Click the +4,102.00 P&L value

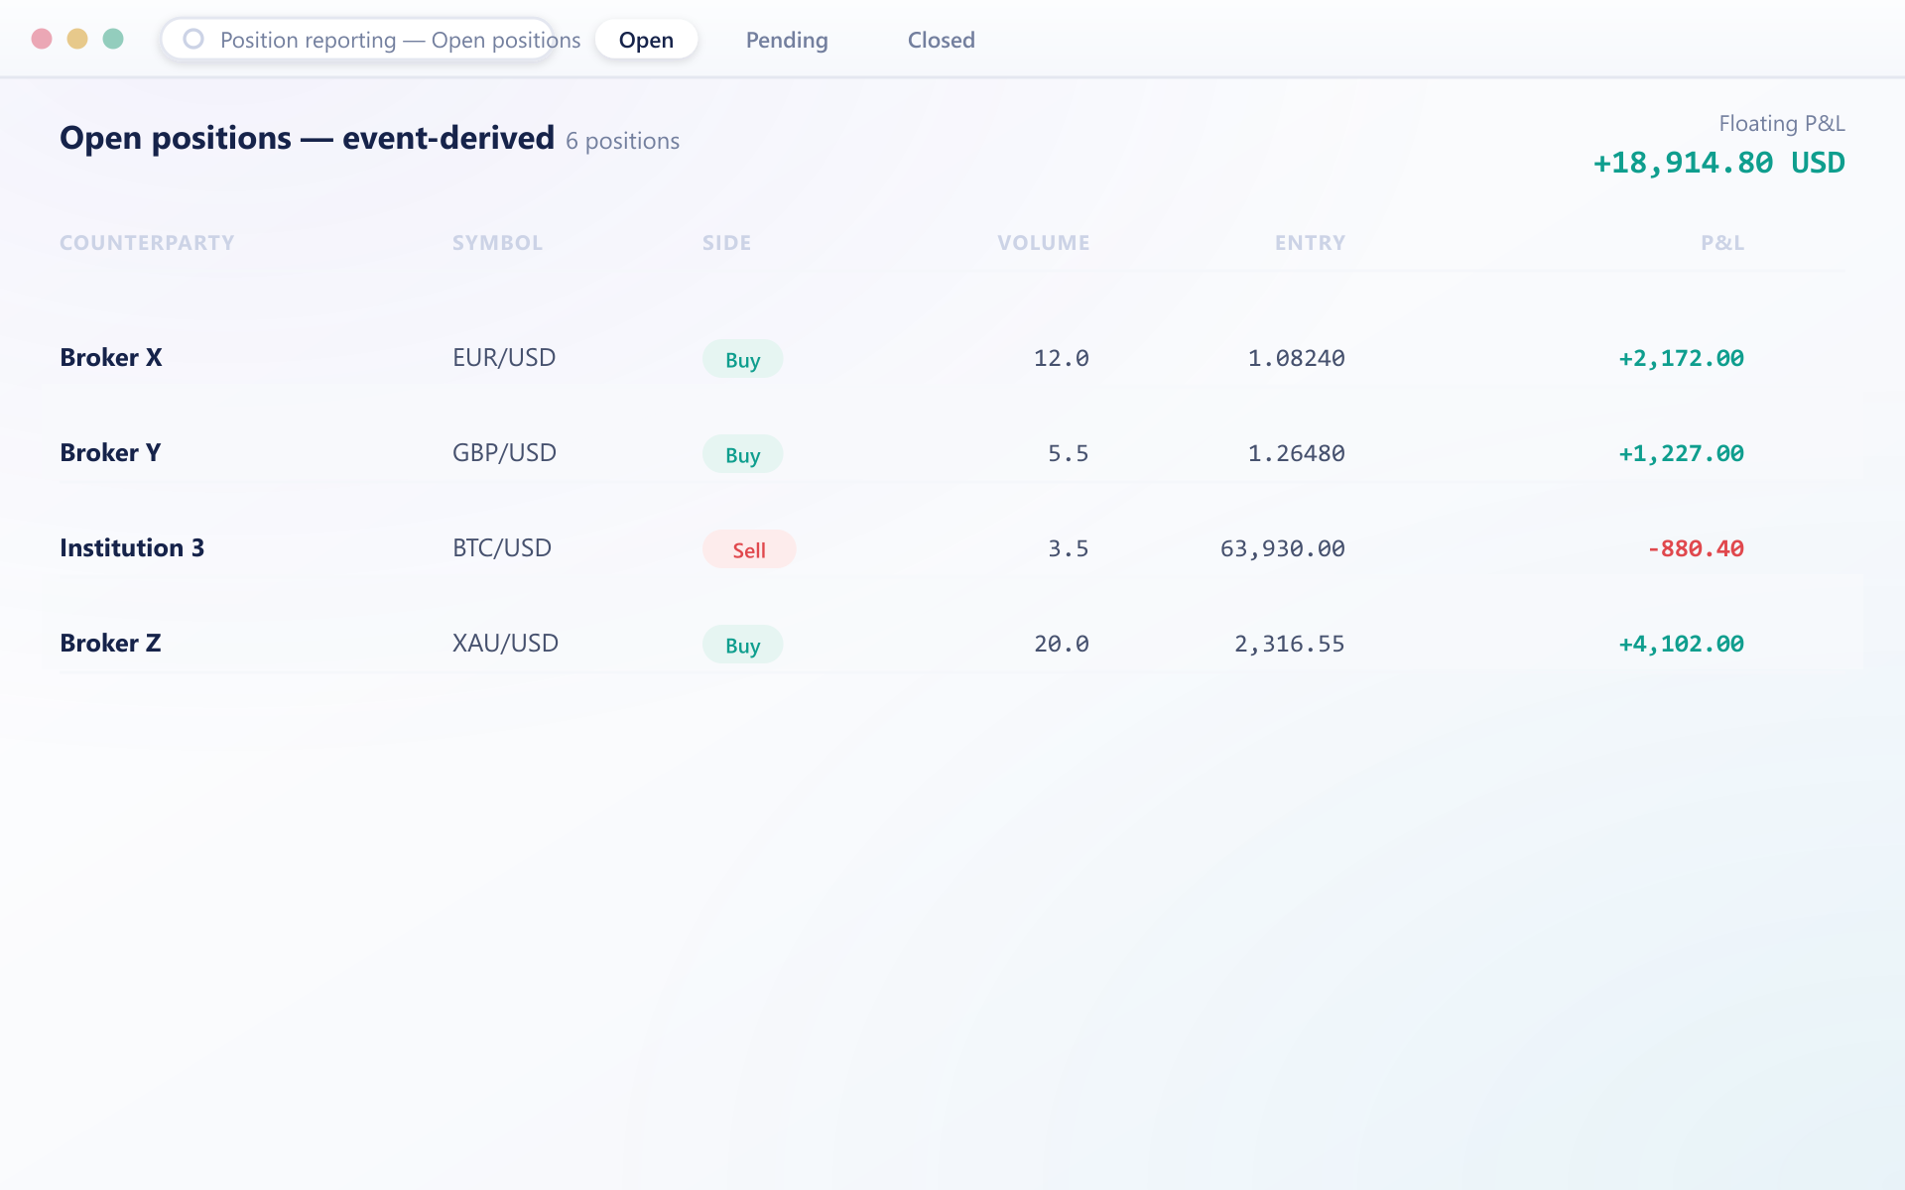(x=1681, y=644)
